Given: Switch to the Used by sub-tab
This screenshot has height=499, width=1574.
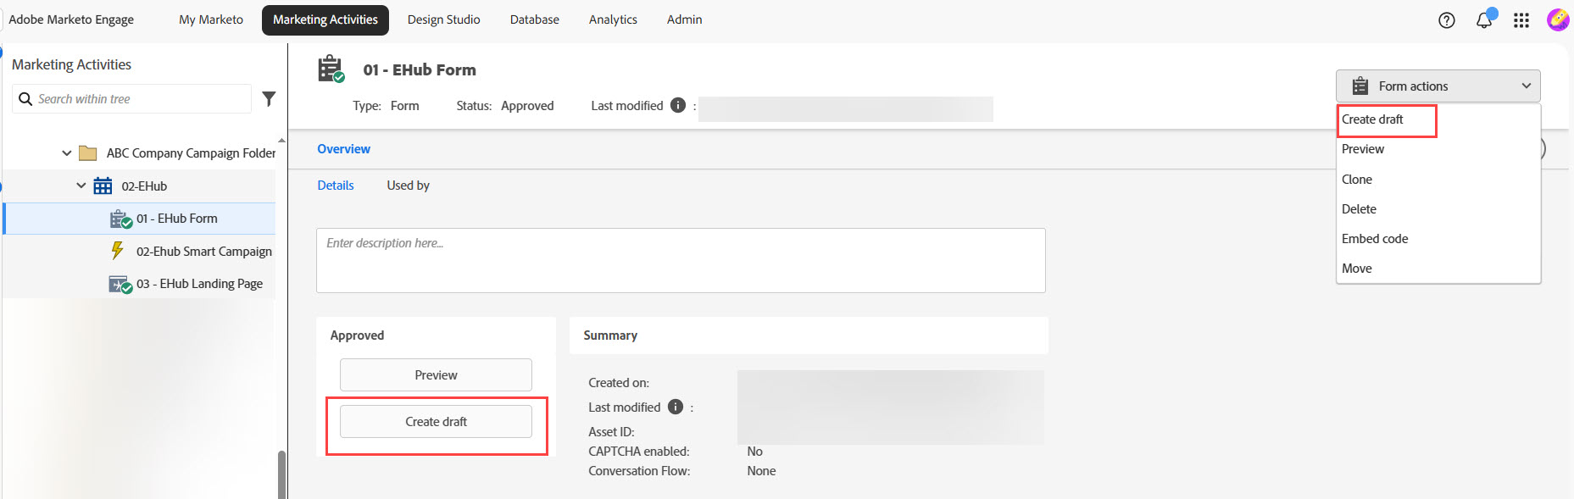Looking at the screenshot, I should click(x=408, y=186).
